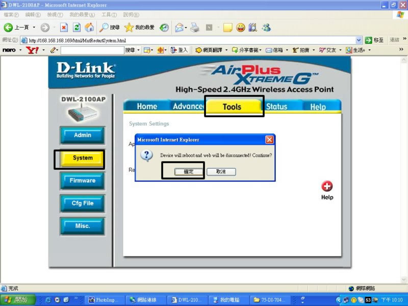Image resolution: width=408 pixels, height=306 pixels.
Task: Switch to the Status tab
Action: (x=277, y=107)
